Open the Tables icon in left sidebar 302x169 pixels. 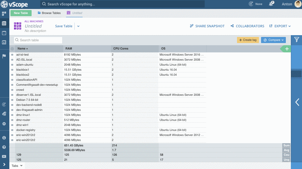tap(4, 23)
